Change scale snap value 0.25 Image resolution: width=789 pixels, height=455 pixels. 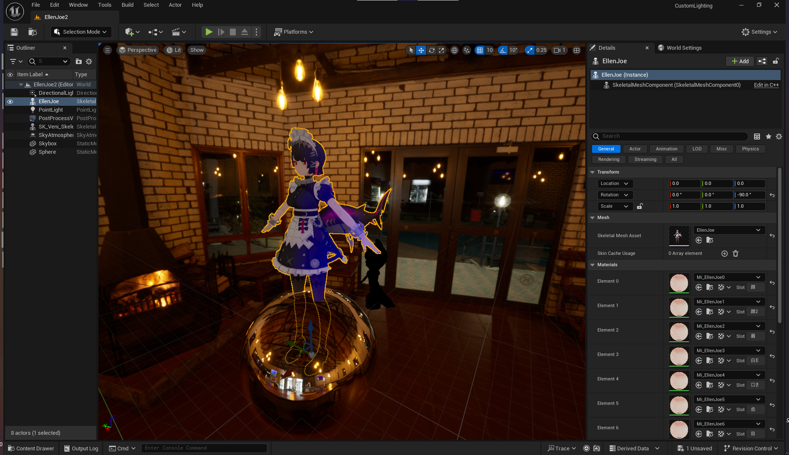tap(541, 50)
